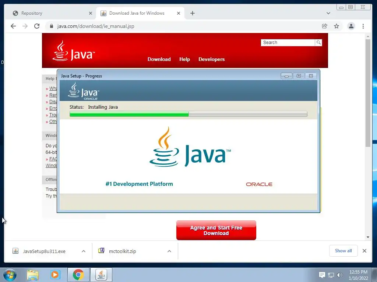Open the Chrome three-dot menu
This screenshot has width=377, height=282.
tap(363, 26)
